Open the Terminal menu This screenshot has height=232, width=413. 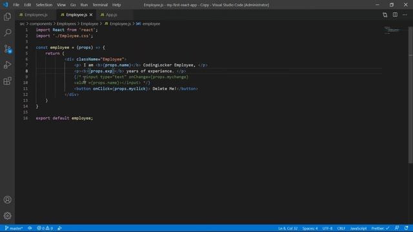[x=100, y=5]
